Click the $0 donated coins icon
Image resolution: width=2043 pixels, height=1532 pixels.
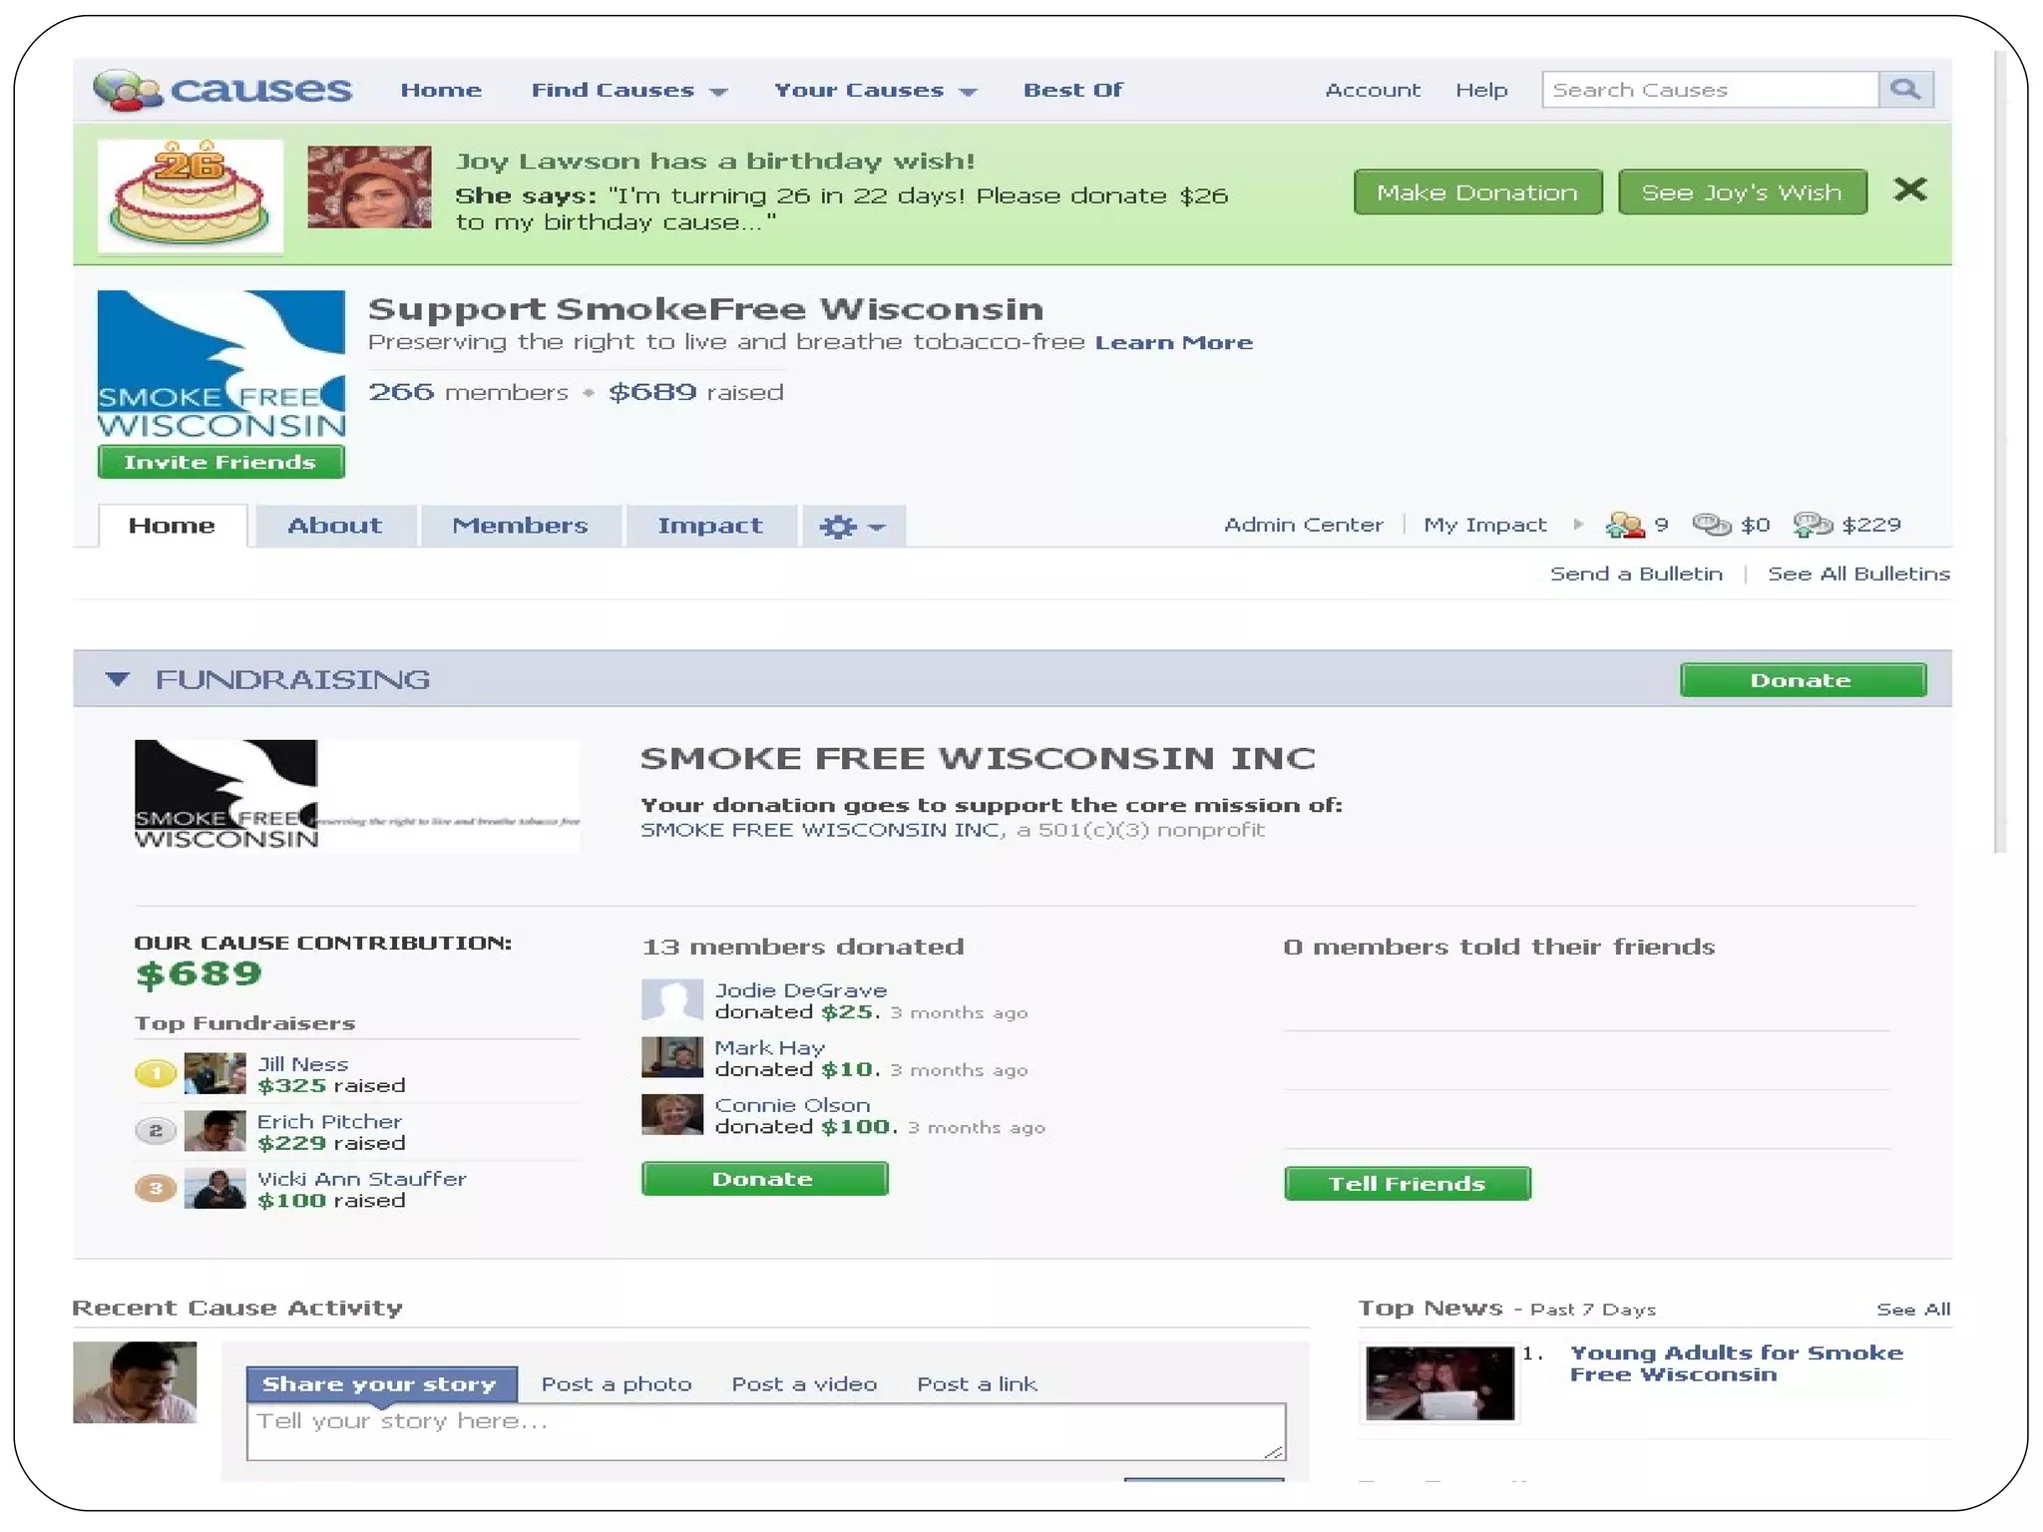(x=1712, y=525)
